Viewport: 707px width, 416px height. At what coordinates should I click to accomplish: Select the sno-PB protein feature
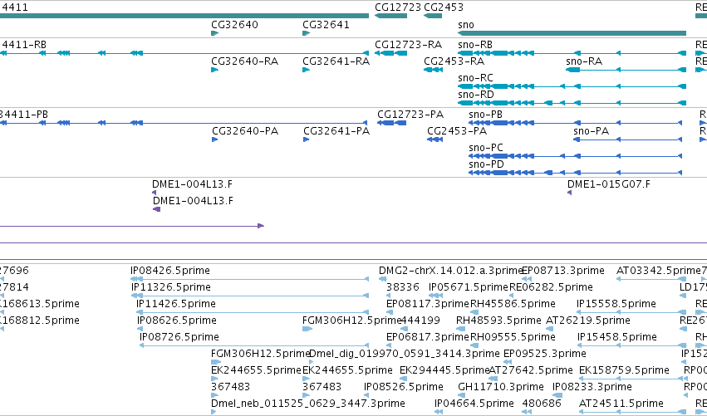coord(576,123)
